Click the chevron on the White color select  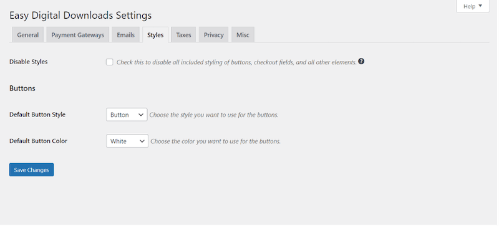tap(142, 141)
